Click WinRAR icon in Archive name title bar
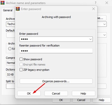The image size is (112, 105). pyautogui.click(x=3, y=3)
